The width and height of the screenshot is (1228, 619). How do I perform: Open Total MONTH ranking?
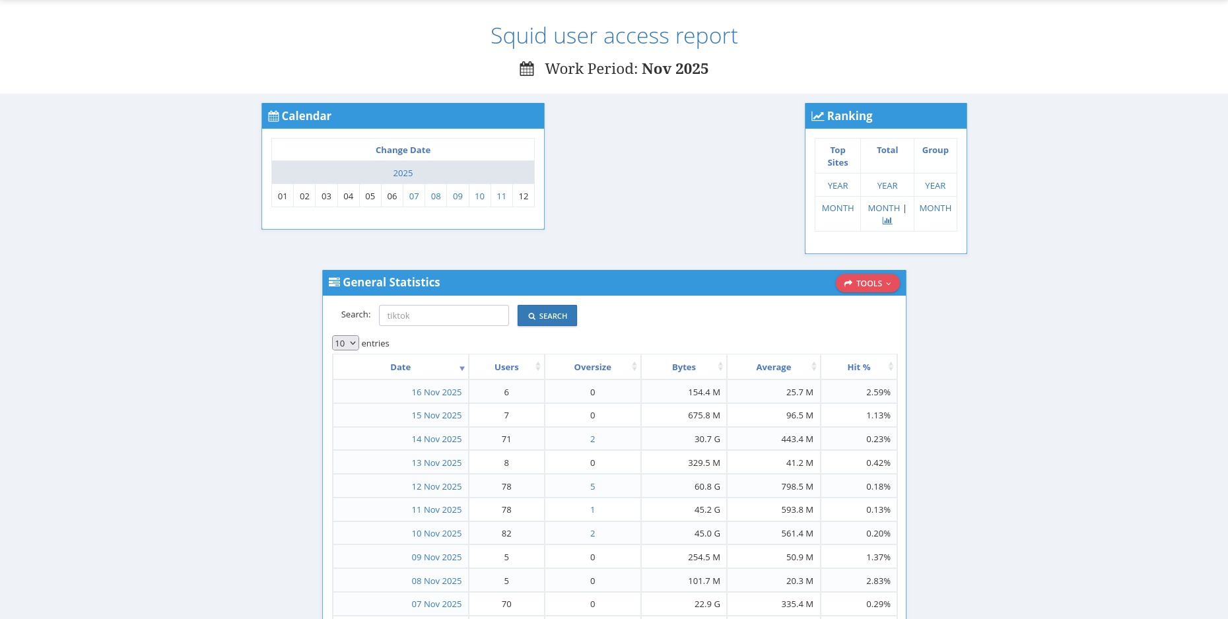(x=883, y=208)
